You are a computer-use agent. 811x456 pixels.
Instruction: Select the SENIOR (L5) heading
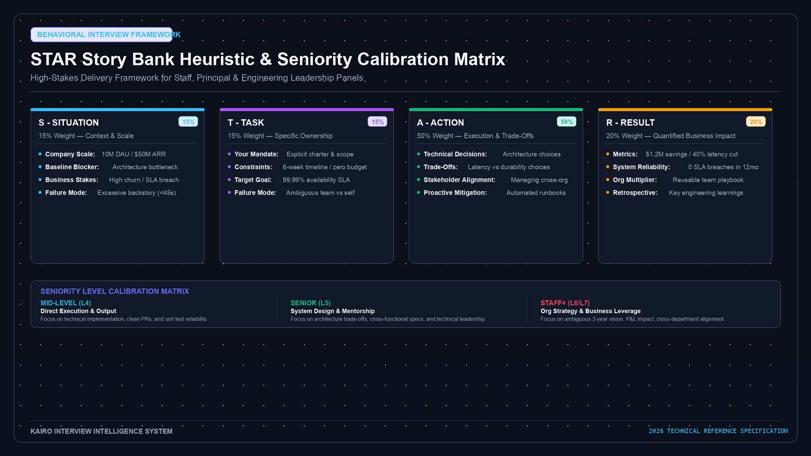click(x=310, y=303)
